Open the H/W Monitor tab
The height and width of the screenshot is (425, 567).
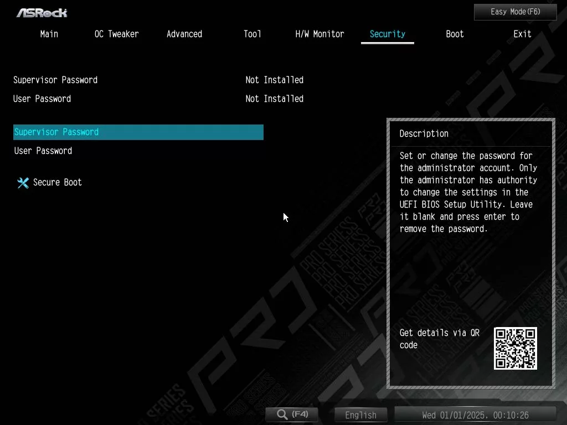pos(319,34)
